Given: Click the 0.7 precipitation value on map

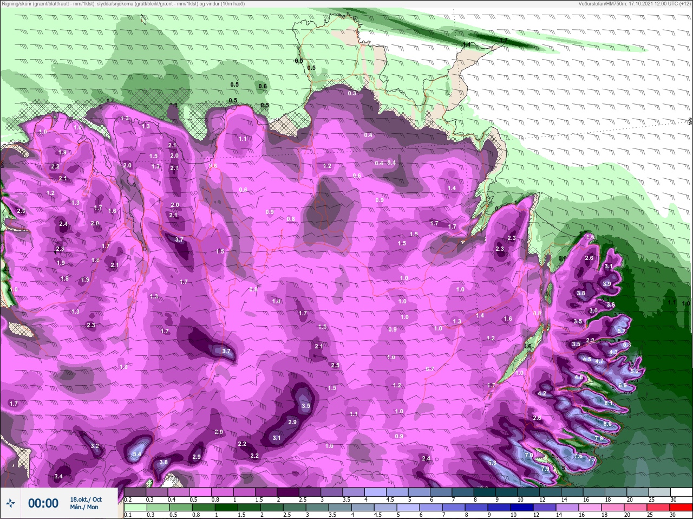Looking at the screenshot, I should point(430,369).
